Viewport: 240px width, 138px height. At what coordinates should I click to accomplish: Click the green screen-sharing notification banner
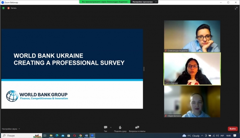pos(105,2)
